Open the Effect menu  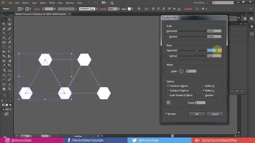[52, 3]
